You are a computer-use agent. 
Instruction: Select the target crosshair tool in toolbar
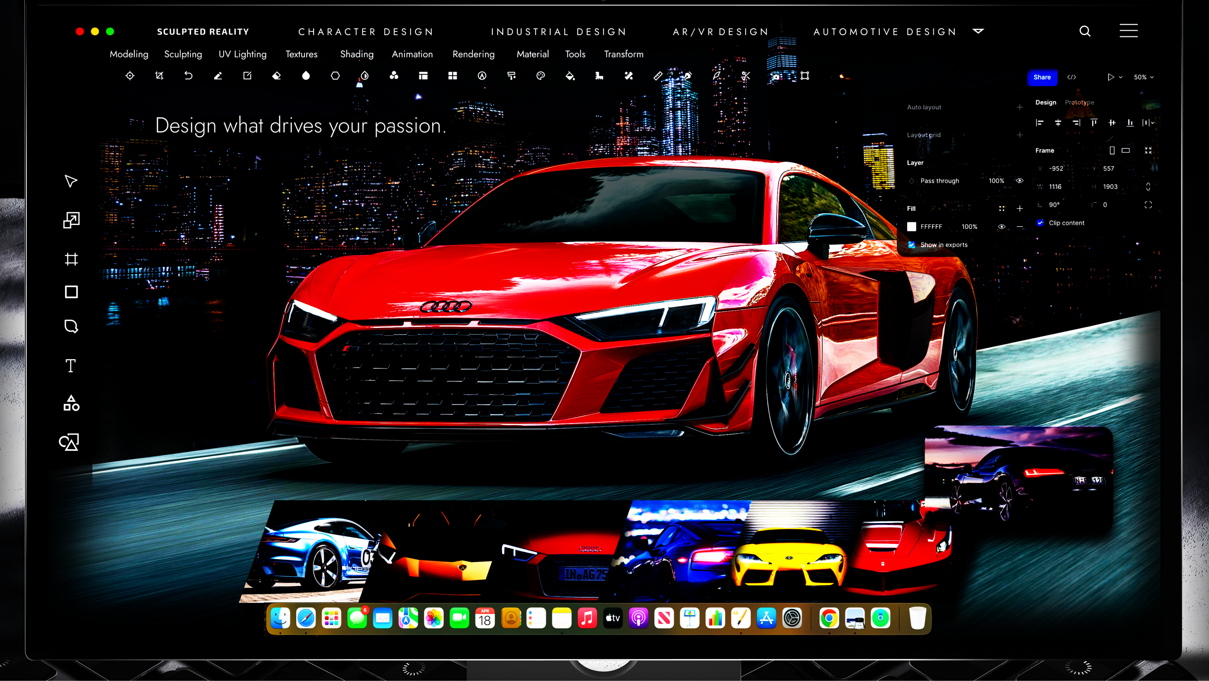(x=130, y=76)
